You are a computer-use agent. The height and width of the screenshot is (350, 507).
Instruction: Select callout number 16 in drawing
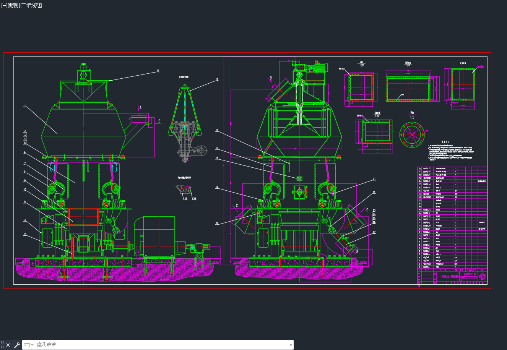tap(216, 131)
